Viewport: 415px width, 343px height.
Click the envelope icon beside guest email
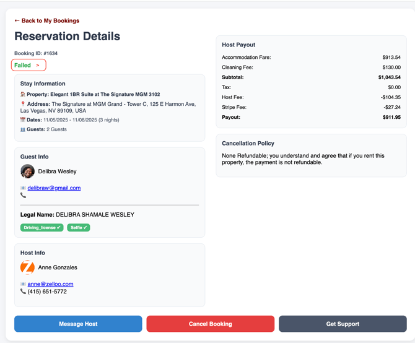point(23,188)
